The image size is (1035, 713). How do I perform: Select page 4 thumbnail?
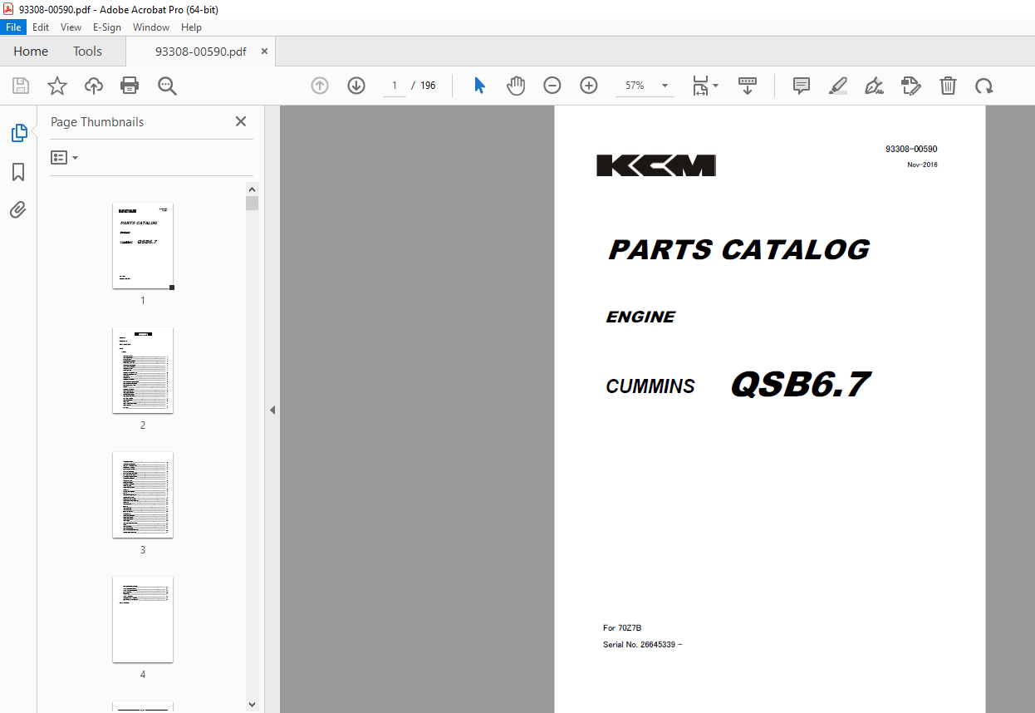143,620
